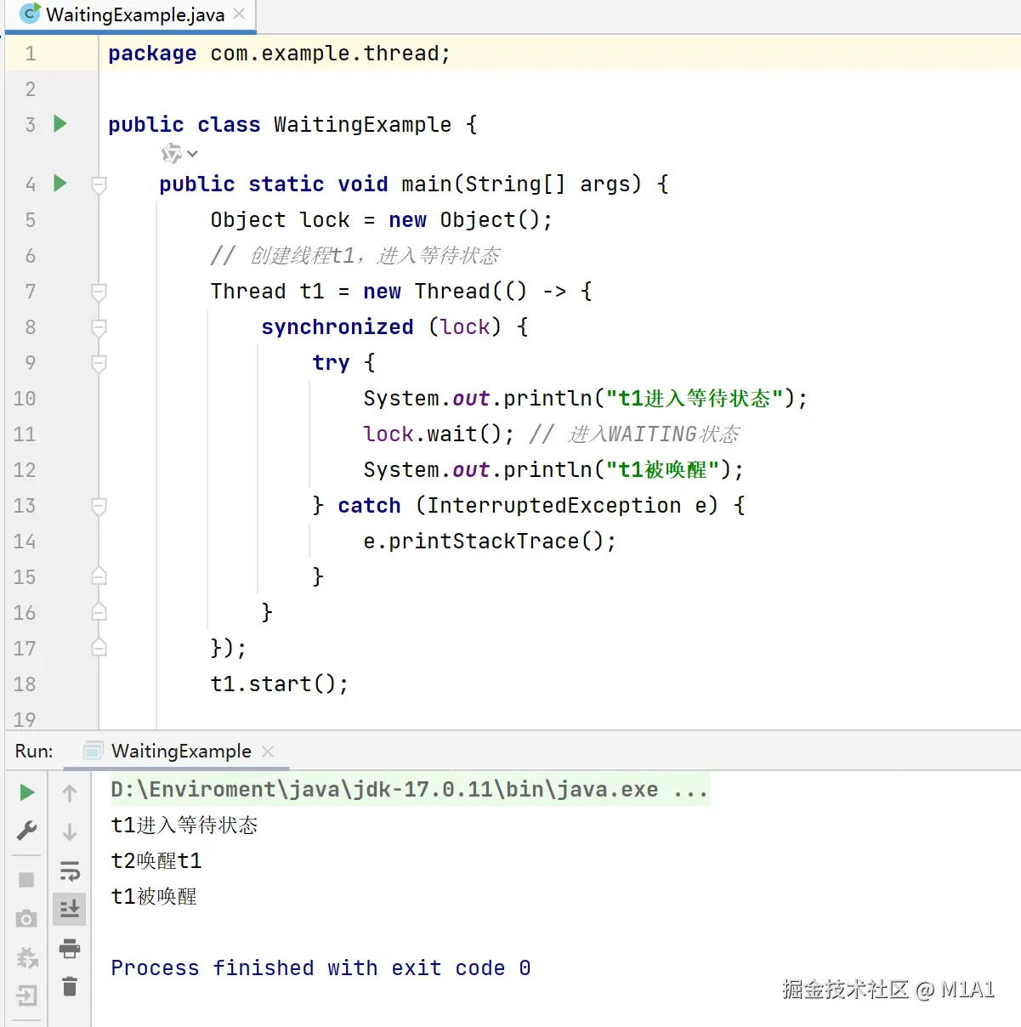This screenshot has height=1027, width=1021.
Task: Open run configuration settings via the wrench icon
Action: pos(26,831)
